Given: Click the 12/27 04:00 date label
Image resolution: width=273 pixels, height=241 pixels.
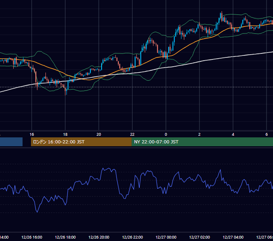Looking at the screenshot, I should [233, 237].
